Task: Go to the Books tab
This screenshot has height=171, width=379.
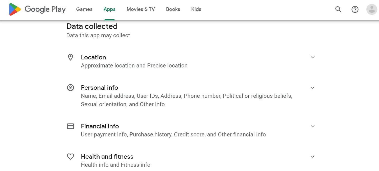Action: 173,9
